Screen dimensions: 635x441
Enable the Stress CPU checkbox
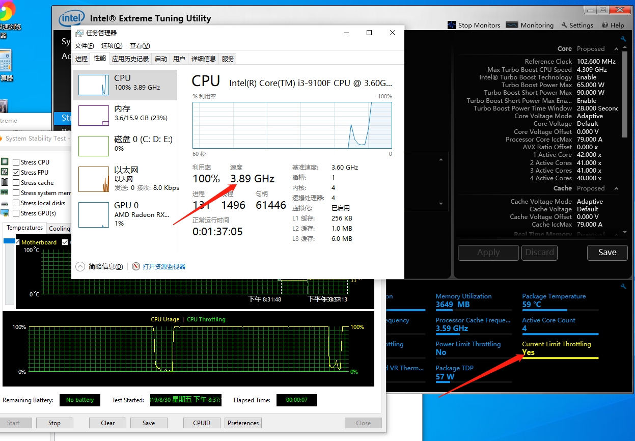[16, 162]
